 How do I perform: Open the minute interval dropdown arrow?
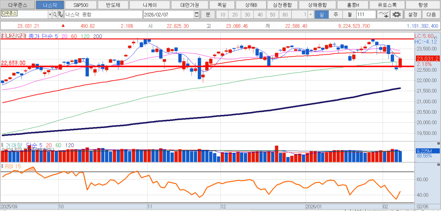point(310,14)
